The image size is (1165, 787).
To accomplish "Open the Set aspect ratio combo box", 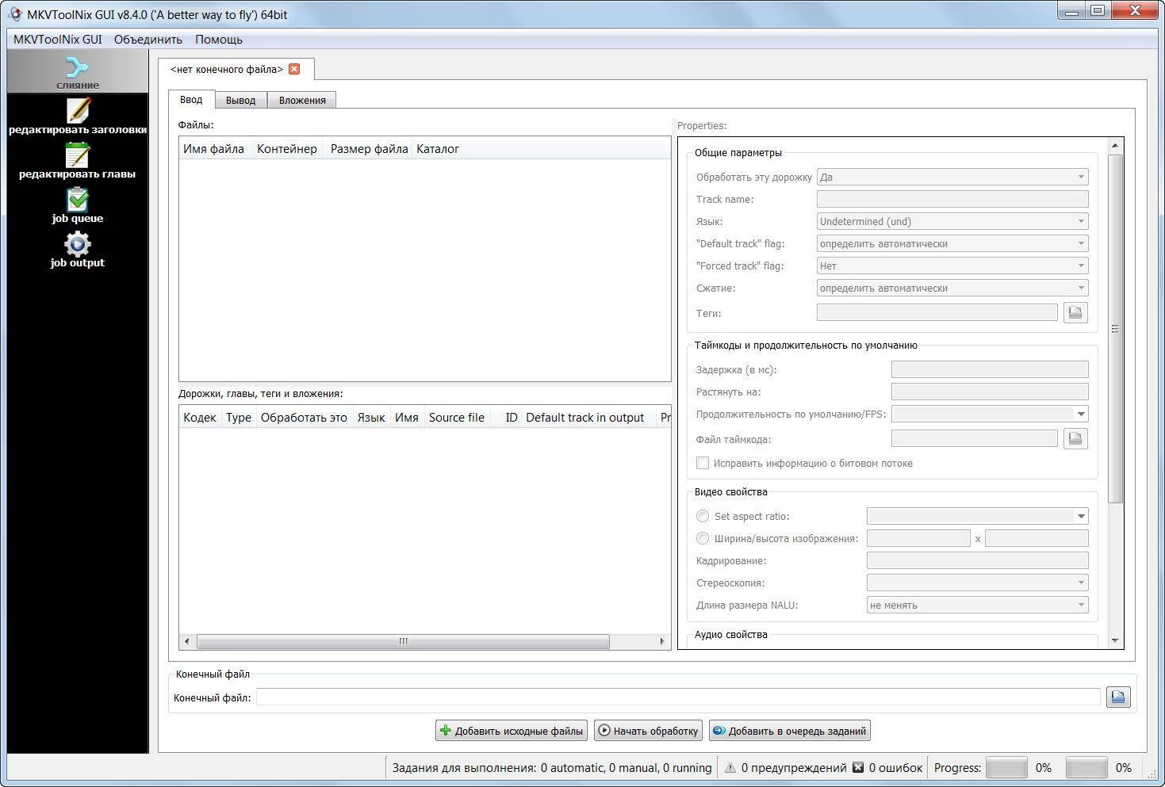I will click(x=977, y=516).
